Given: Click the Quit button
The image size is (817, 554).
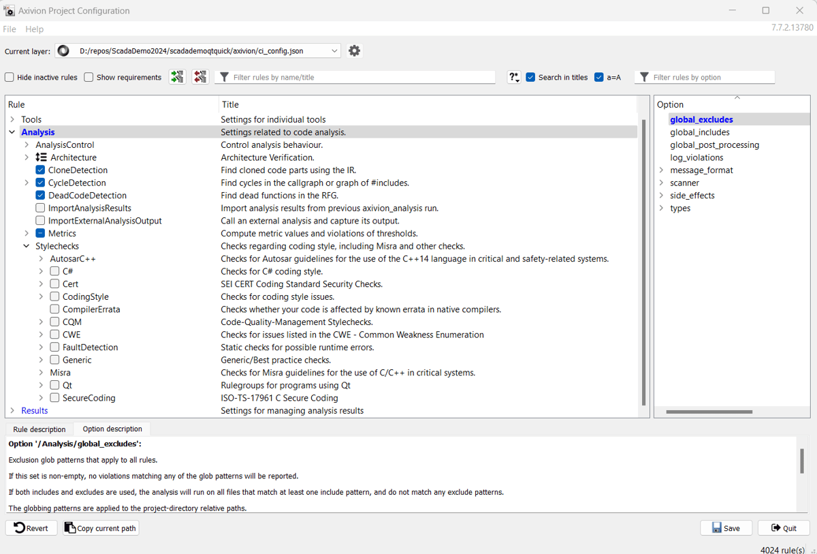Looking at the screenshot, I should [x=784, y=528].
